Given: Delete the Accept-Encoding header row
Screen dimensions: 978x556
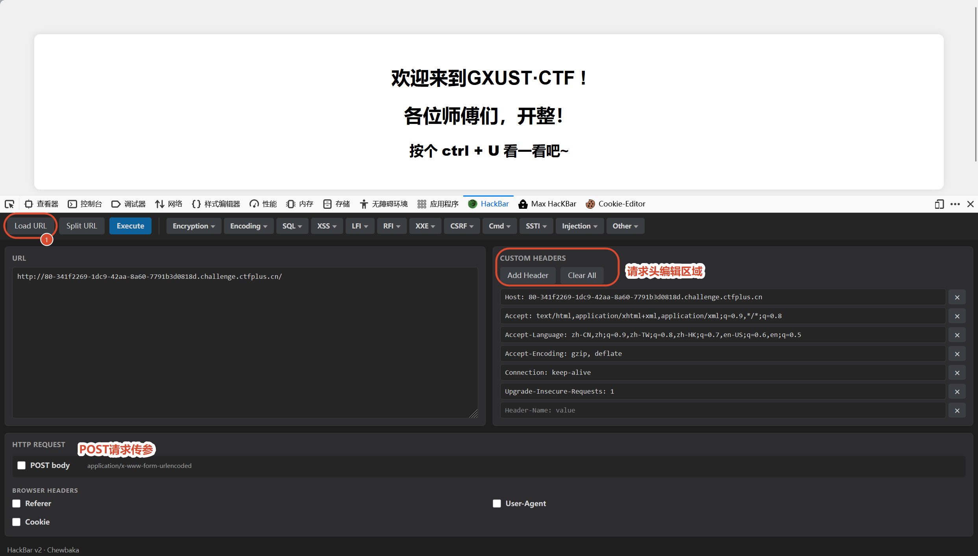Looking at the screenshot, I should tap(957, 354).
